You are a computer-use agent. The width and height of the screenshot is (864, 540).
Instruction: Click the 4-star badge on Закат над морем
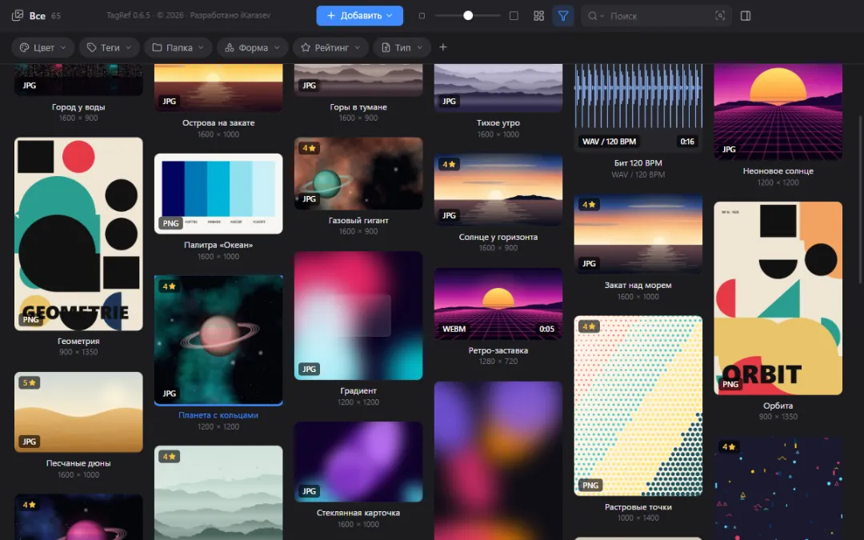click(x=589, y=205)
